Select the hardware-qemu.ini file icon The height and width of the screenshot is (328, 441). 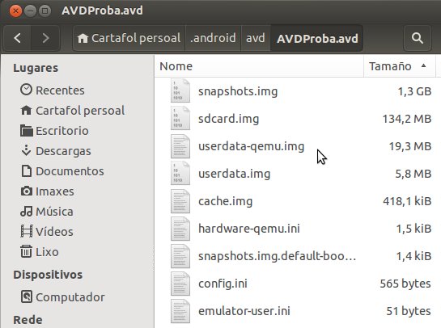point(180,229)
